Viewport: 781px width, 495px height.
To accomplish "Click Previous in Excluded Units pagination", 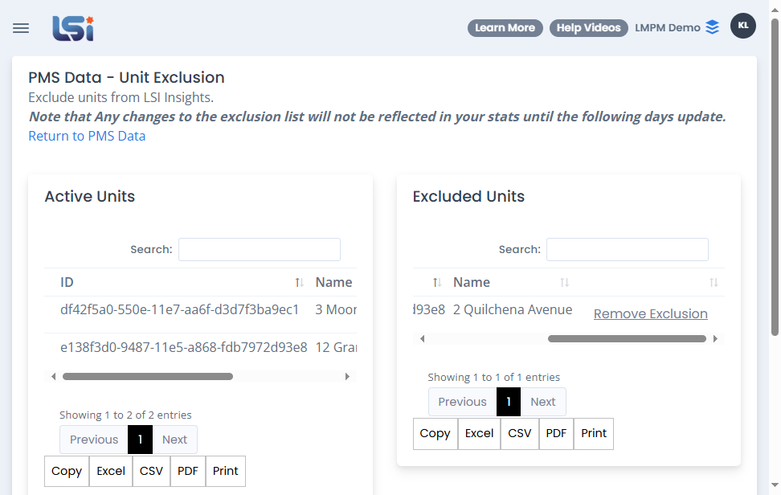I will pyautogui.click(x=463, y=402).
